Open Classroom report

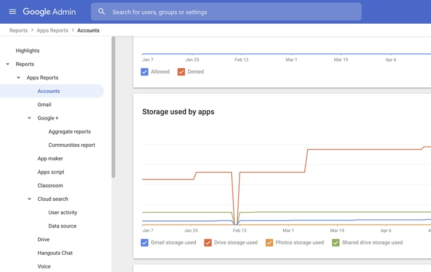click(x=50, y=185)
